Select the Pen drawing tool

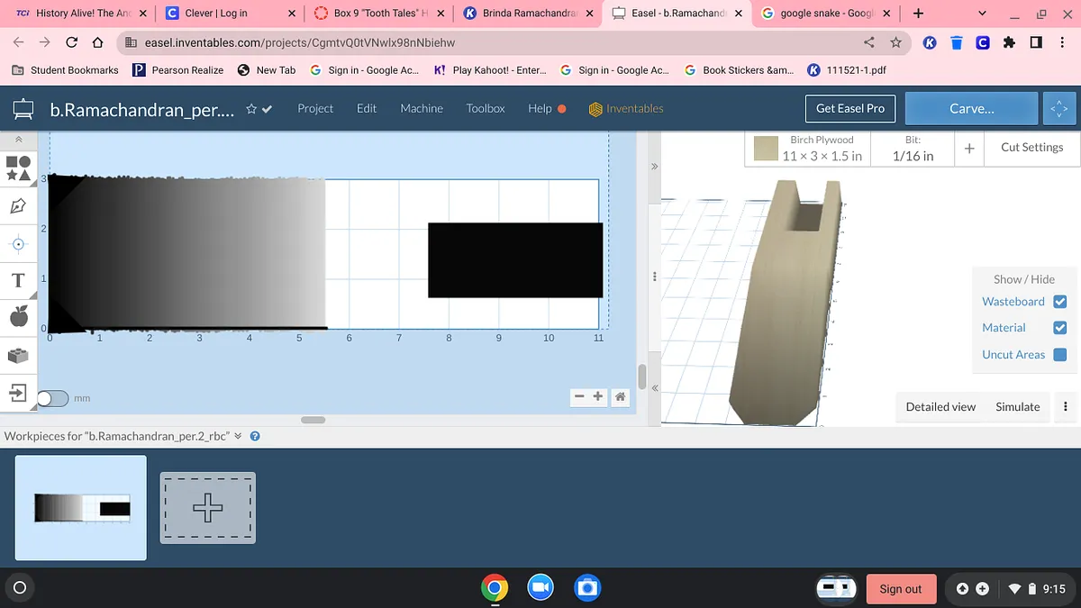17,206
